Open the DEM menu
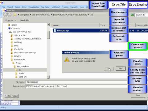Screen dimensions: 148x111 click(x=24, y=7)
